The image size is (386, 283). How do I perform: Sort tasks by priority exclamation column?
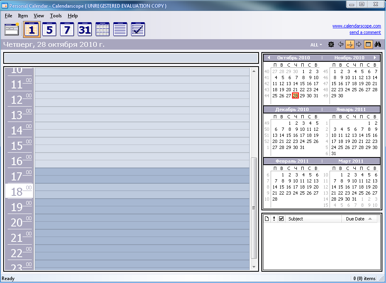[274, 219]
